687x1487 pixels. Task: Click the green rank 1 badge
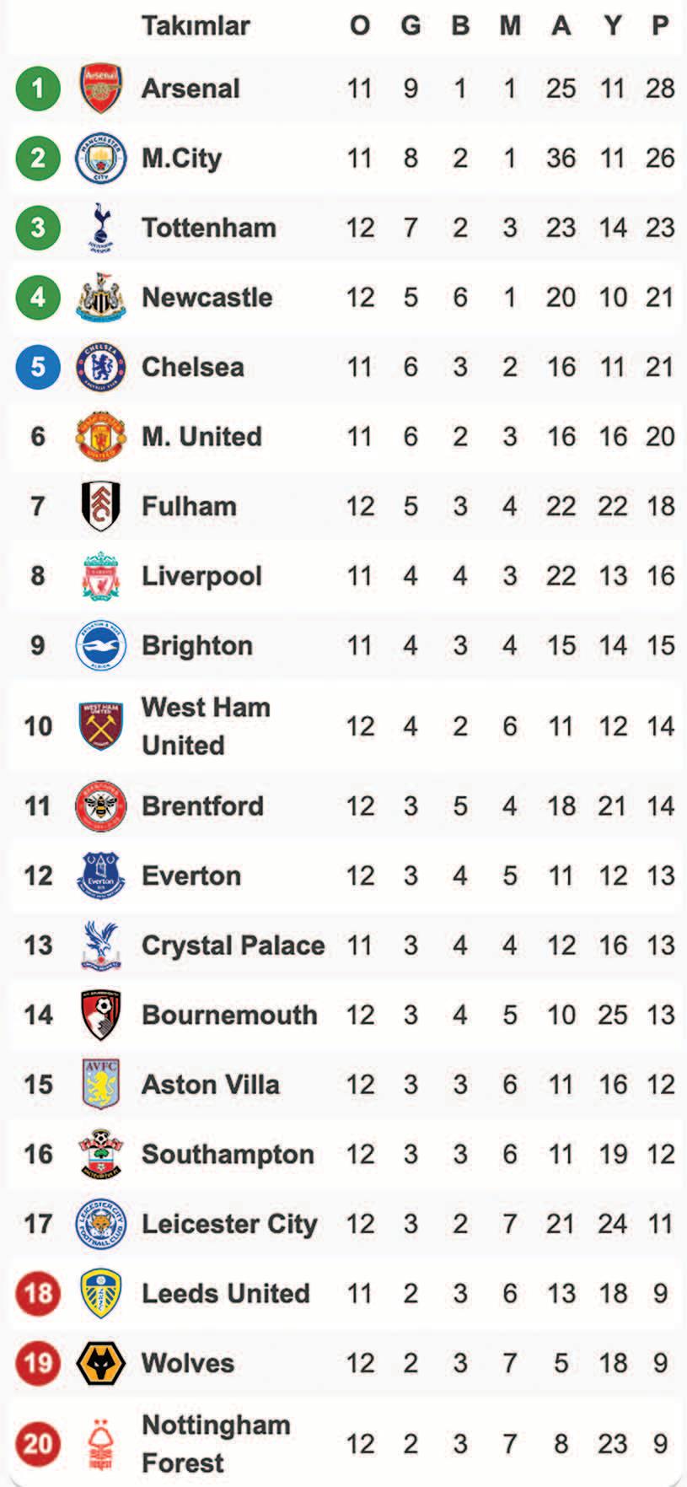click(38, 88)
